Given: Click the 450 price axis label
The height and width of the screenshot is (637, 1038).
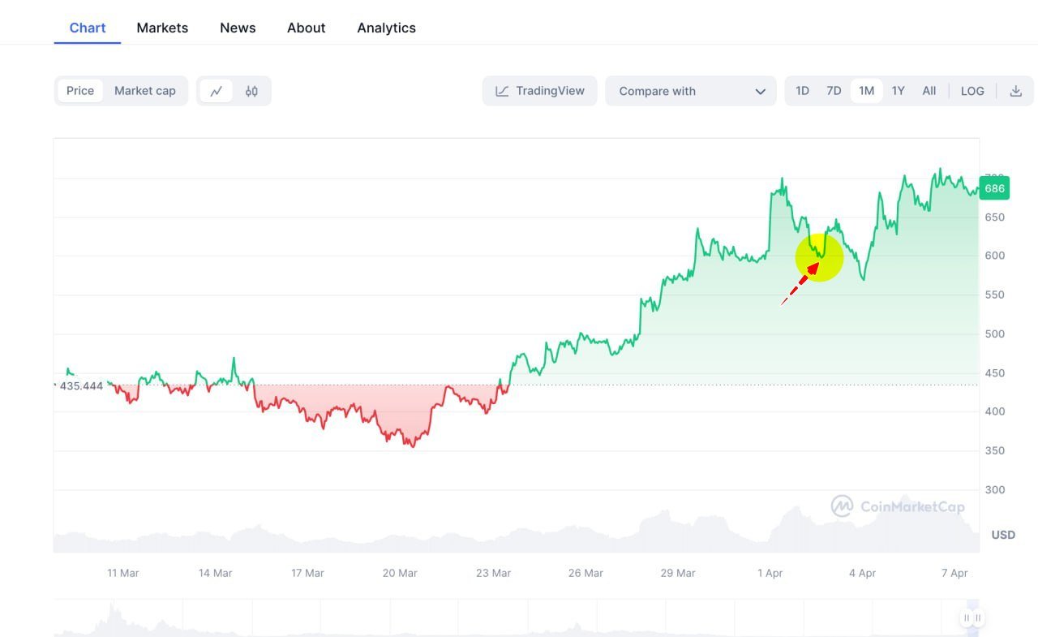Looking at the screenshot, I should click(994, 373).
